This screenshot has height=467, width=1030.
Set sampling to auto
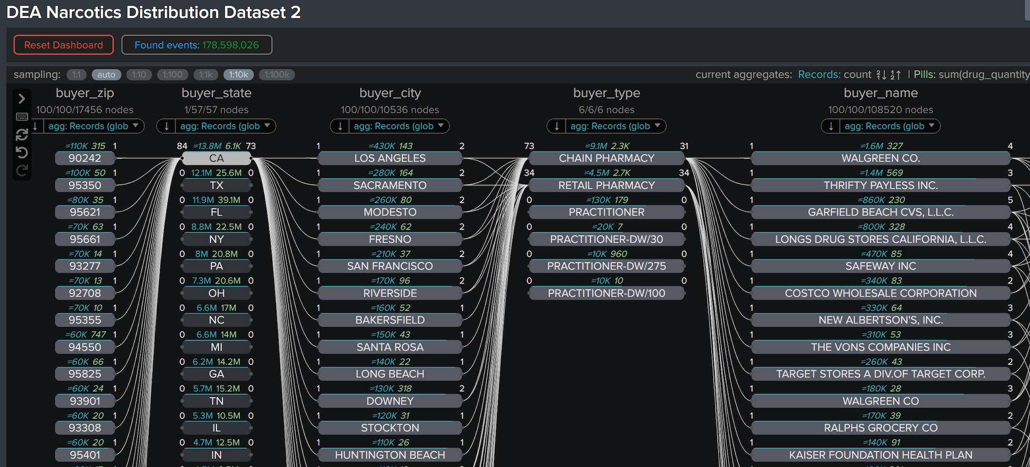pos(106,74)
